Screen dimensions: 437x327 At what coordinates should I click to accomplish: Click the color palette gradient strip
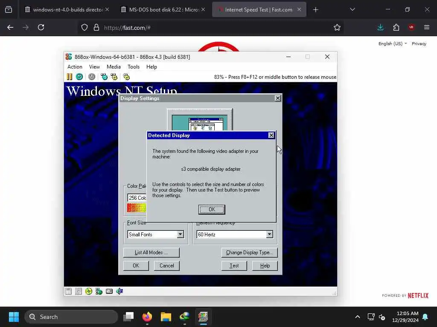(x=137, y=208)
